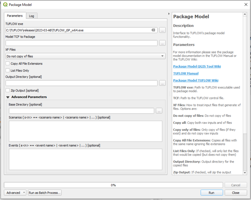Check the List Files Only option
The width and height of the screenshot is (251, 200).
pyautogui.click(x=8, y=70)
